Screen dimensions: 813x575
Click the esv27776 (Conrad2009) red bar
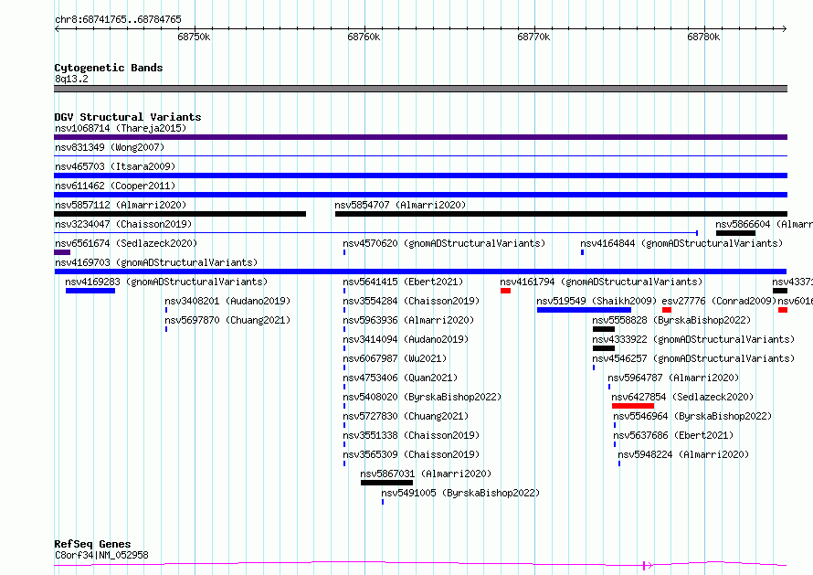667,310
